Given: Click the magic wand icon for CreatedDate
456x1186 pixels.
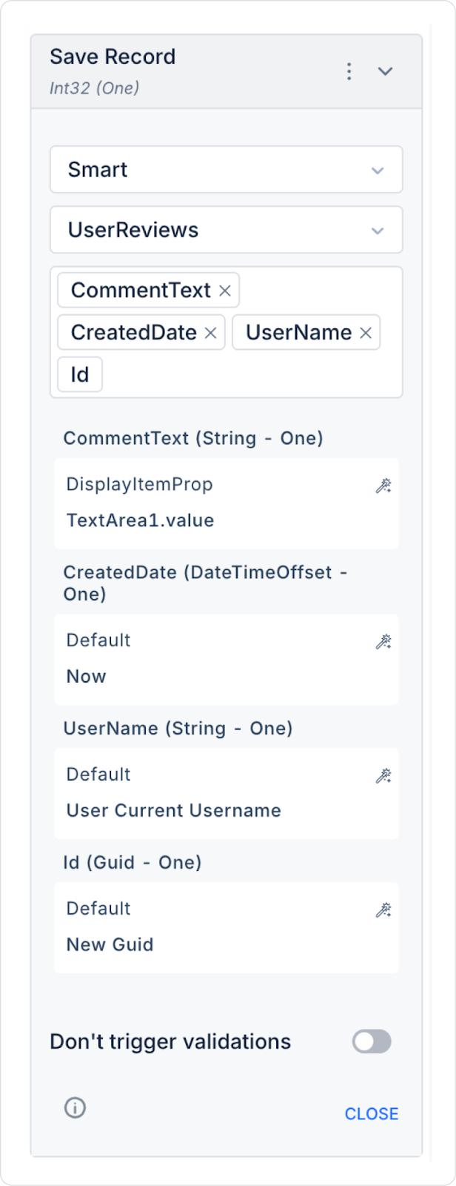Looking at the screenshot, I should pos(383,642).
